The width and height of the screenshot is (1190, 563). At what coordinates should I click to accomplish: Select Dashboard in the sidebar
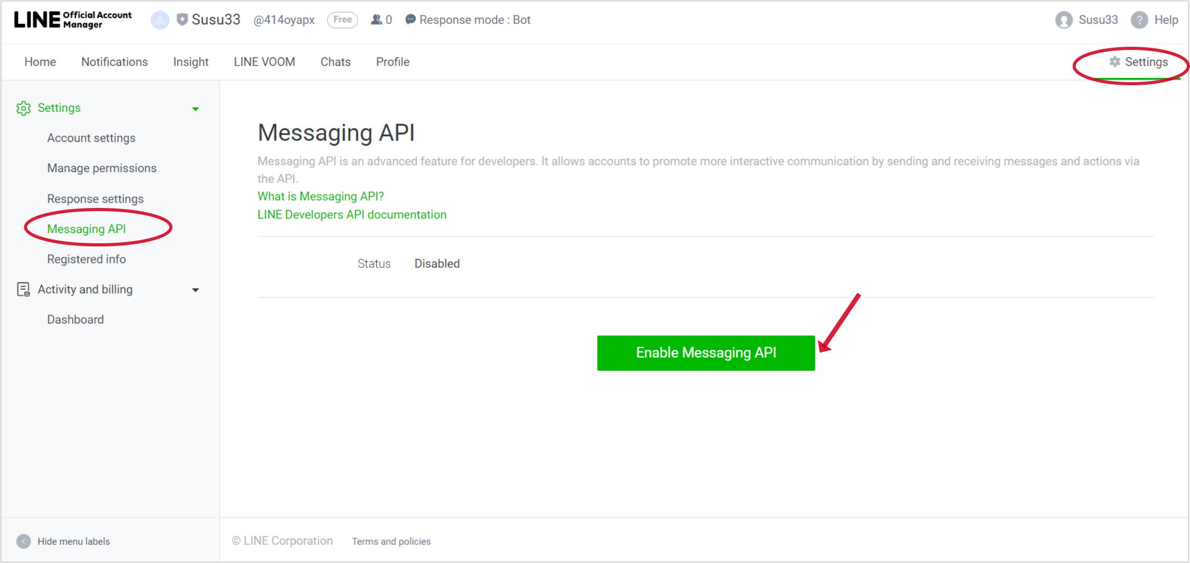point(75,319)
